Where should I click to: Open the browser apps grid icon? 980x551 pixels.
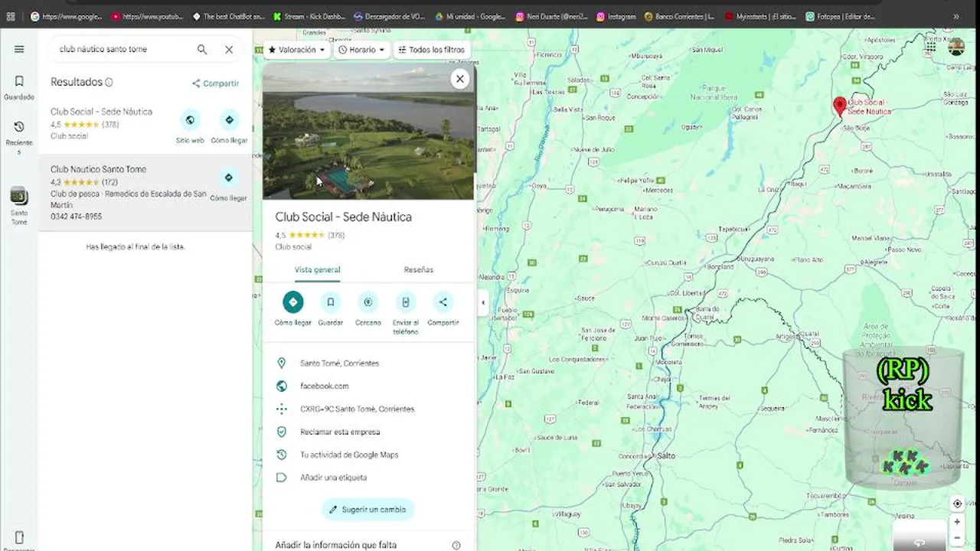point(11,16)
